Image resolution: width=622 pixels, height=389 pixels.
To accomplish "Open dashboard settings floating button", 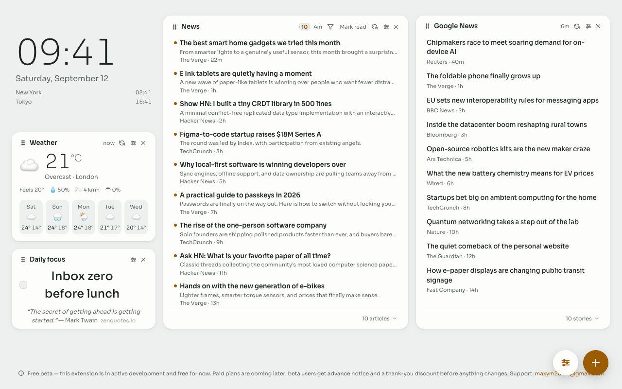I will (566, 363).
